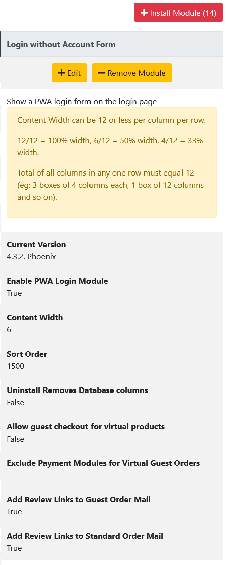Edit the Login without Account Form module
The width and height of the screenshot is (226, 565).
[70, 73]
